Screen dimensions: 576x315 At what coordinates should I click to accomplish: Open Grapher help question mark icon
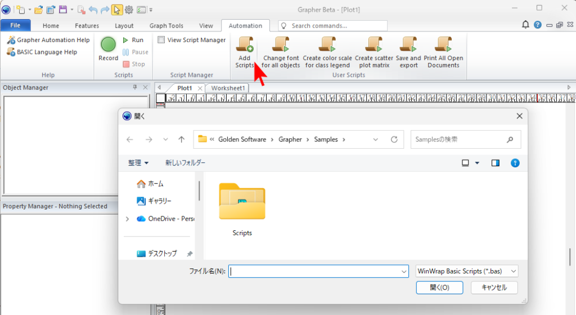[537, 25]
